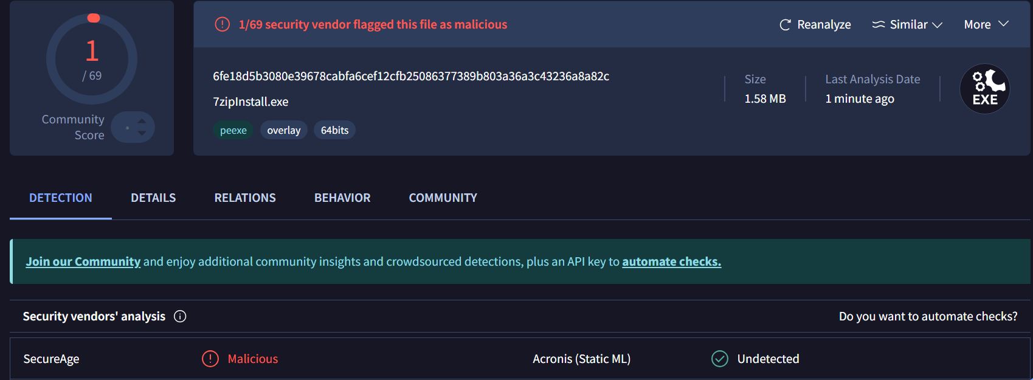1033x380 pixels.
Task: Open the BEHAVIOR tab
Action: point(342,198)
